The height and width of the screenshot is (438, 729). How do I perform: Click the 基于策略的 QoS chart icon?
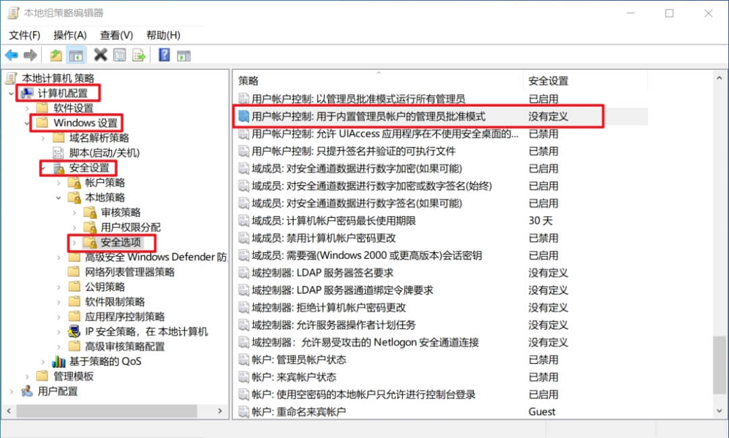[x=59, y=361]
